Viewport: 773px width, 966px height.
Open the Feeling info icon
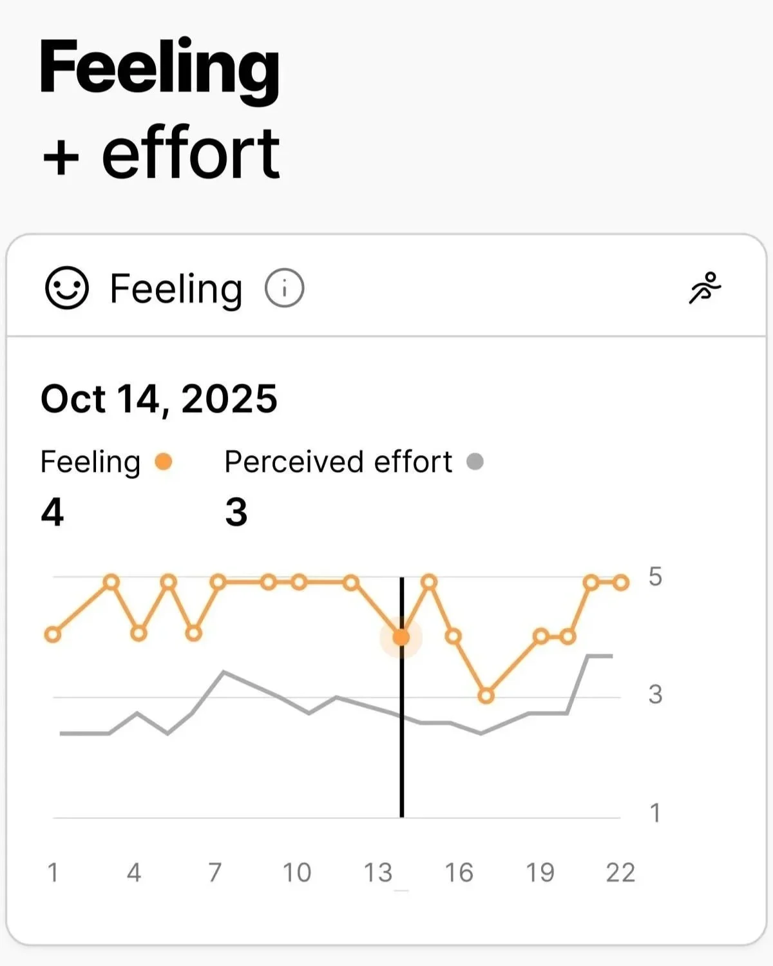(284, 288)
